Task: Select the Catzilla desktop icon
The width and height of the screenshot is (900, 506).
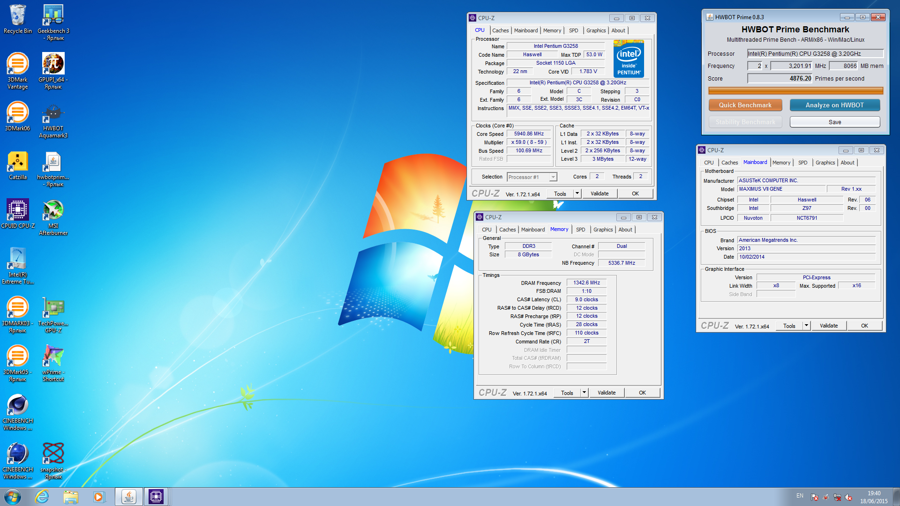Action: coord(18,165)
